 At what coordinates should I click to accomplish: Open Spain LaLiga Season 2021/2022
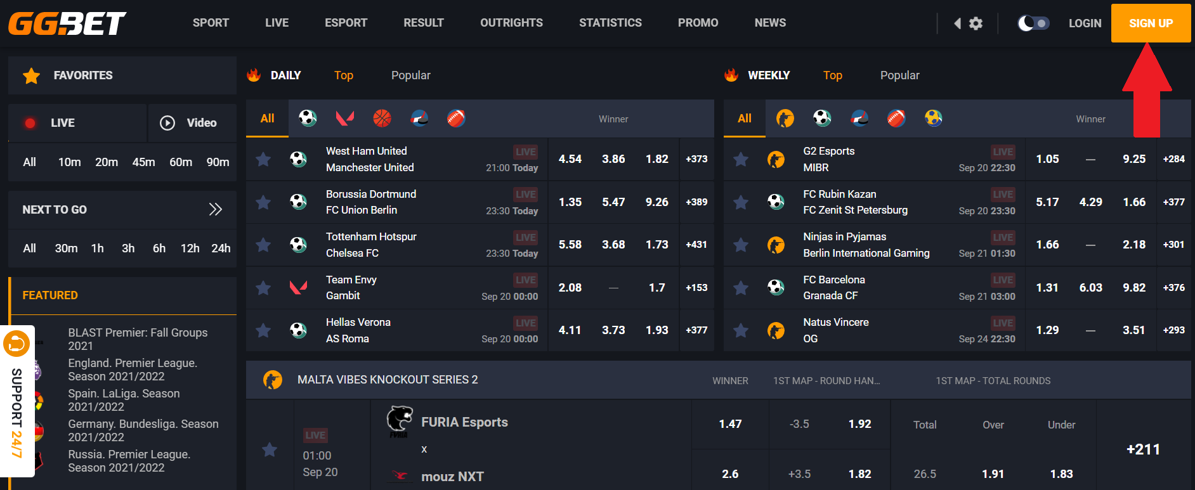click(124, 400)
